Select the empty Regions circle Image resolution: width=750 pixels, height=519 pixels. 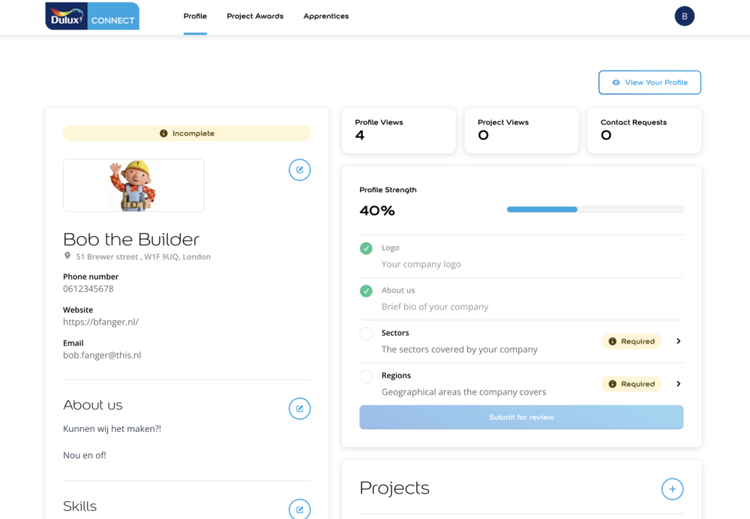tap(366, 376)
